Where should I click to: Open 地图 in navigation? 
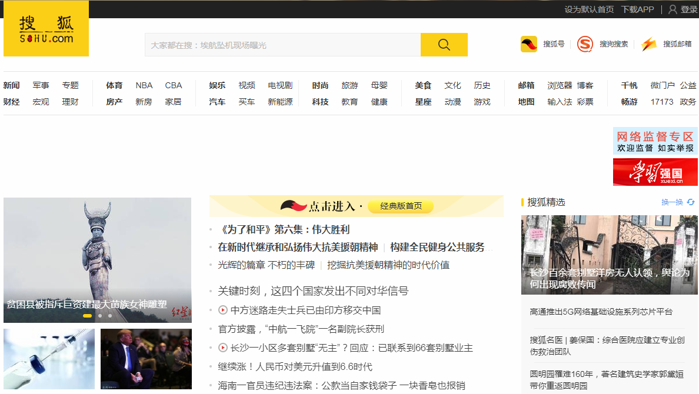526,102
